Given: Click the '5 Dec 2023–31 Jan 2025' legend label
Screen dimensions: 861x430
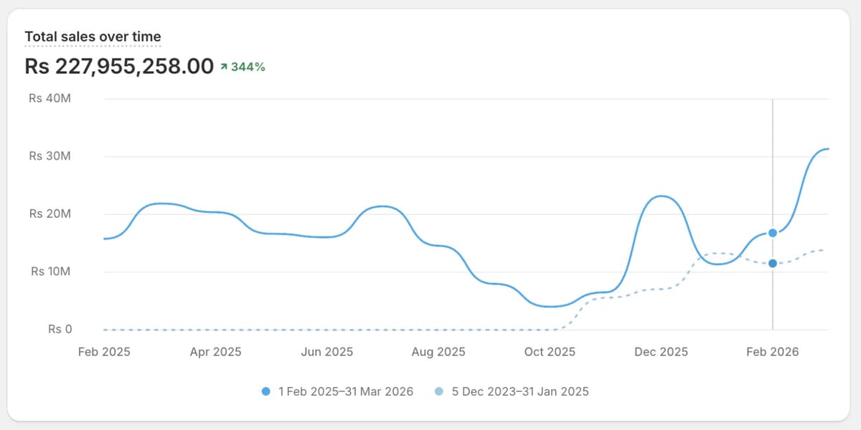Looking at the screenshot, I should 519,391.
